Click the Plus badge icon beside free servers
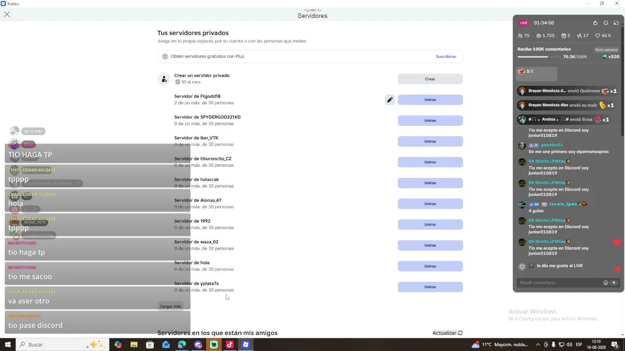 pyautogui.click(x=165, y=57)
